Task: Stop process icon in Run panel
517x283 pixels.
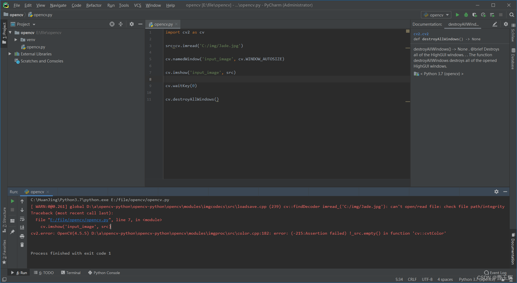Action: point(12,210)
